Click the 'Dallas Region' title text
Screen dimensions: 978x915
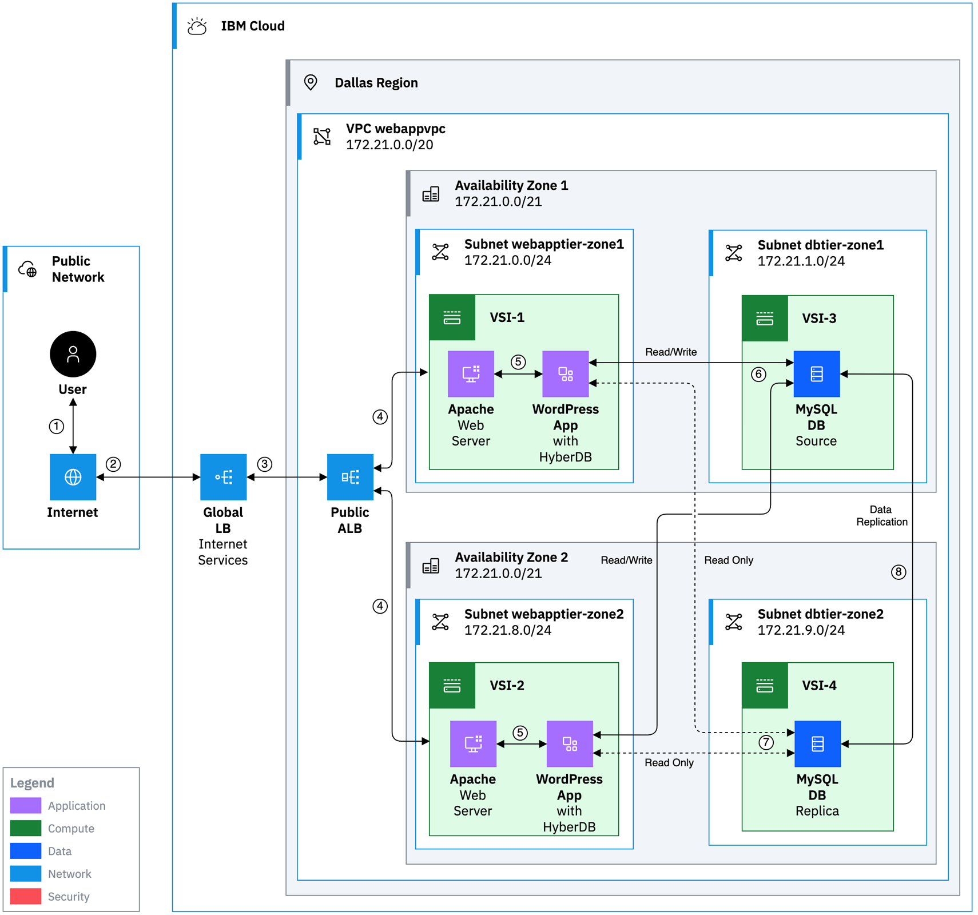pos(376,83)
